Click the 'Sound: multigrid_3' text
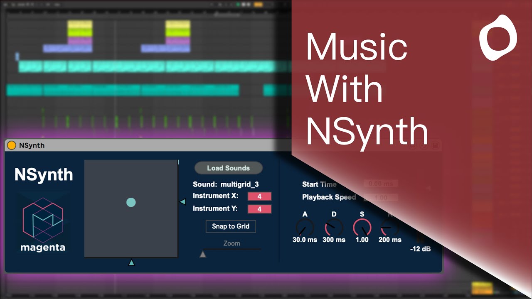Image resolution: width=532 pixels, height=299 pixels. pos(226,184)
